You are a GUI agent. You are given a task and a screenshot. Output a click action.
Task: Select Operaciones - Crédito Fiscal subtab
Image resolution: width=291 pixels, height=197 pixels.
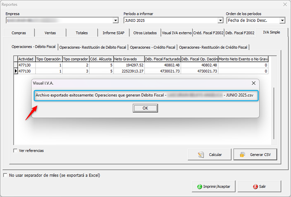point(152,47)
